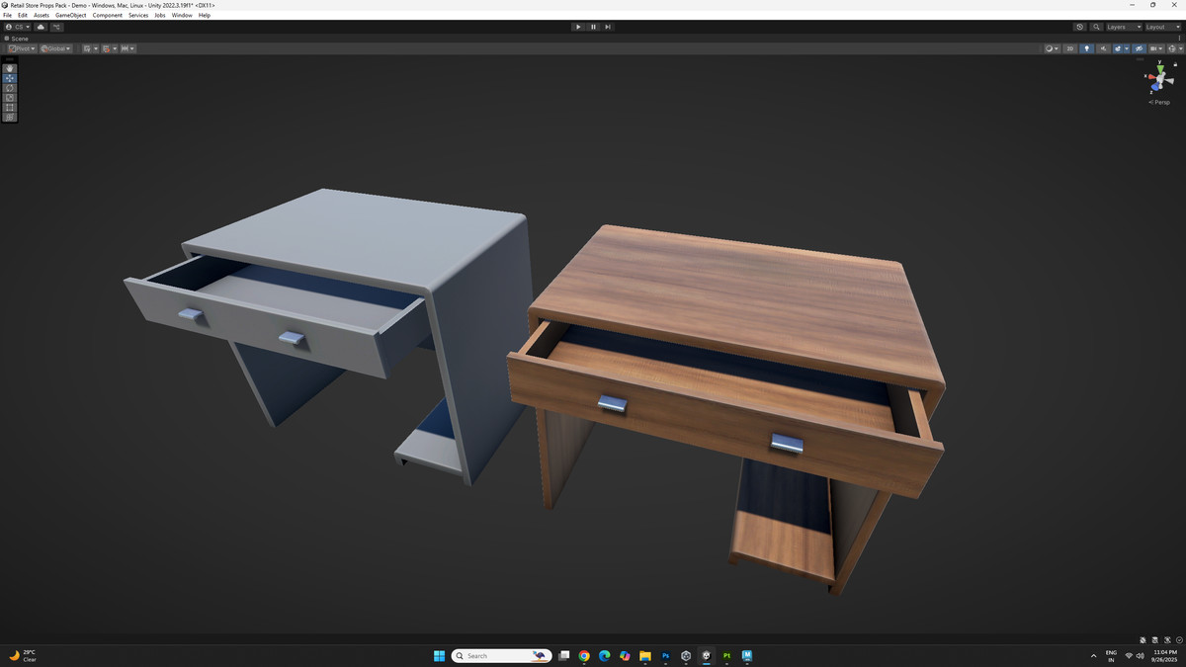The image size is (1186, 667).
Task: Switch Pivot handle position dropdown
Action: tap(21, 48)
